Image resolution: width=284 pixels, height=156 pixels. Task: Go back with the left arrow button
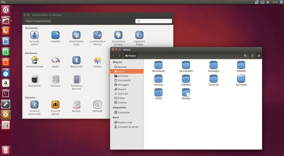click(114, 56)
